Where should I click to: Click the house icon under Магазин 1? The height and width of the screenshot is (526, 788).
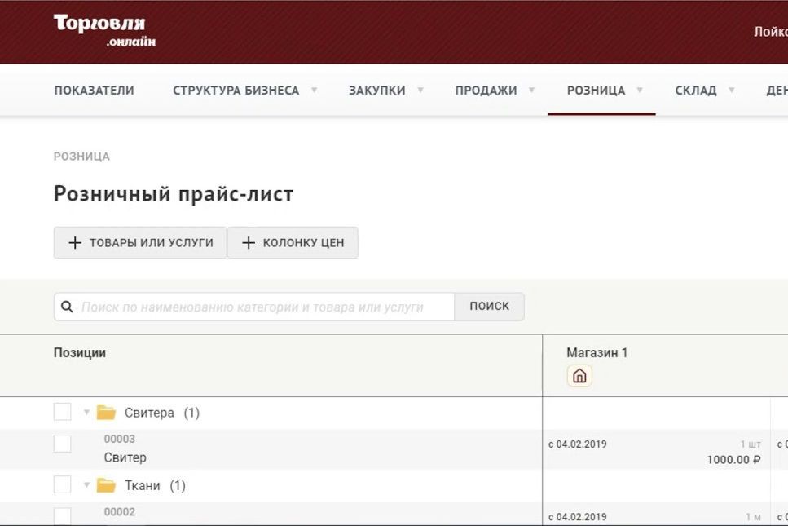coord(579,376)
